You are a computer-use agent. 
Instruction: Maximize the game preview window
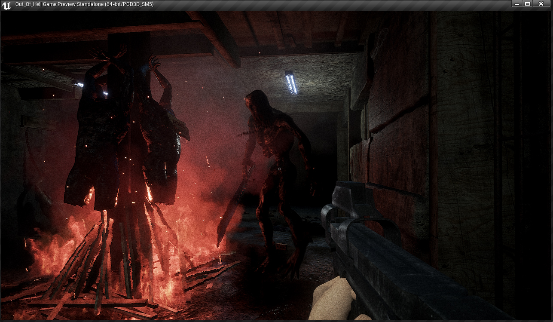(x=528, y=4)
